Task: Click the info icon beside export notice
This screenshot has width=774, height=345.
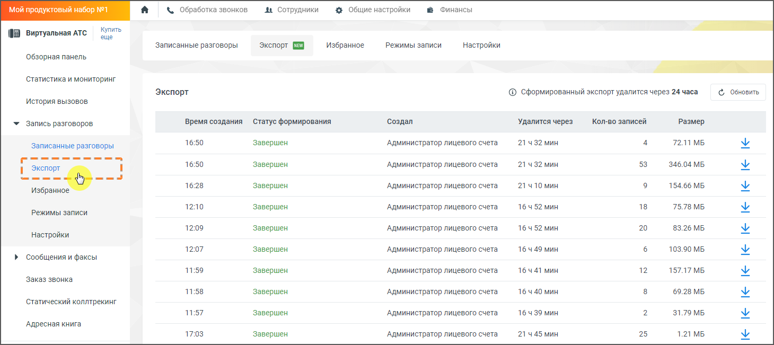Action: [512, 92]
